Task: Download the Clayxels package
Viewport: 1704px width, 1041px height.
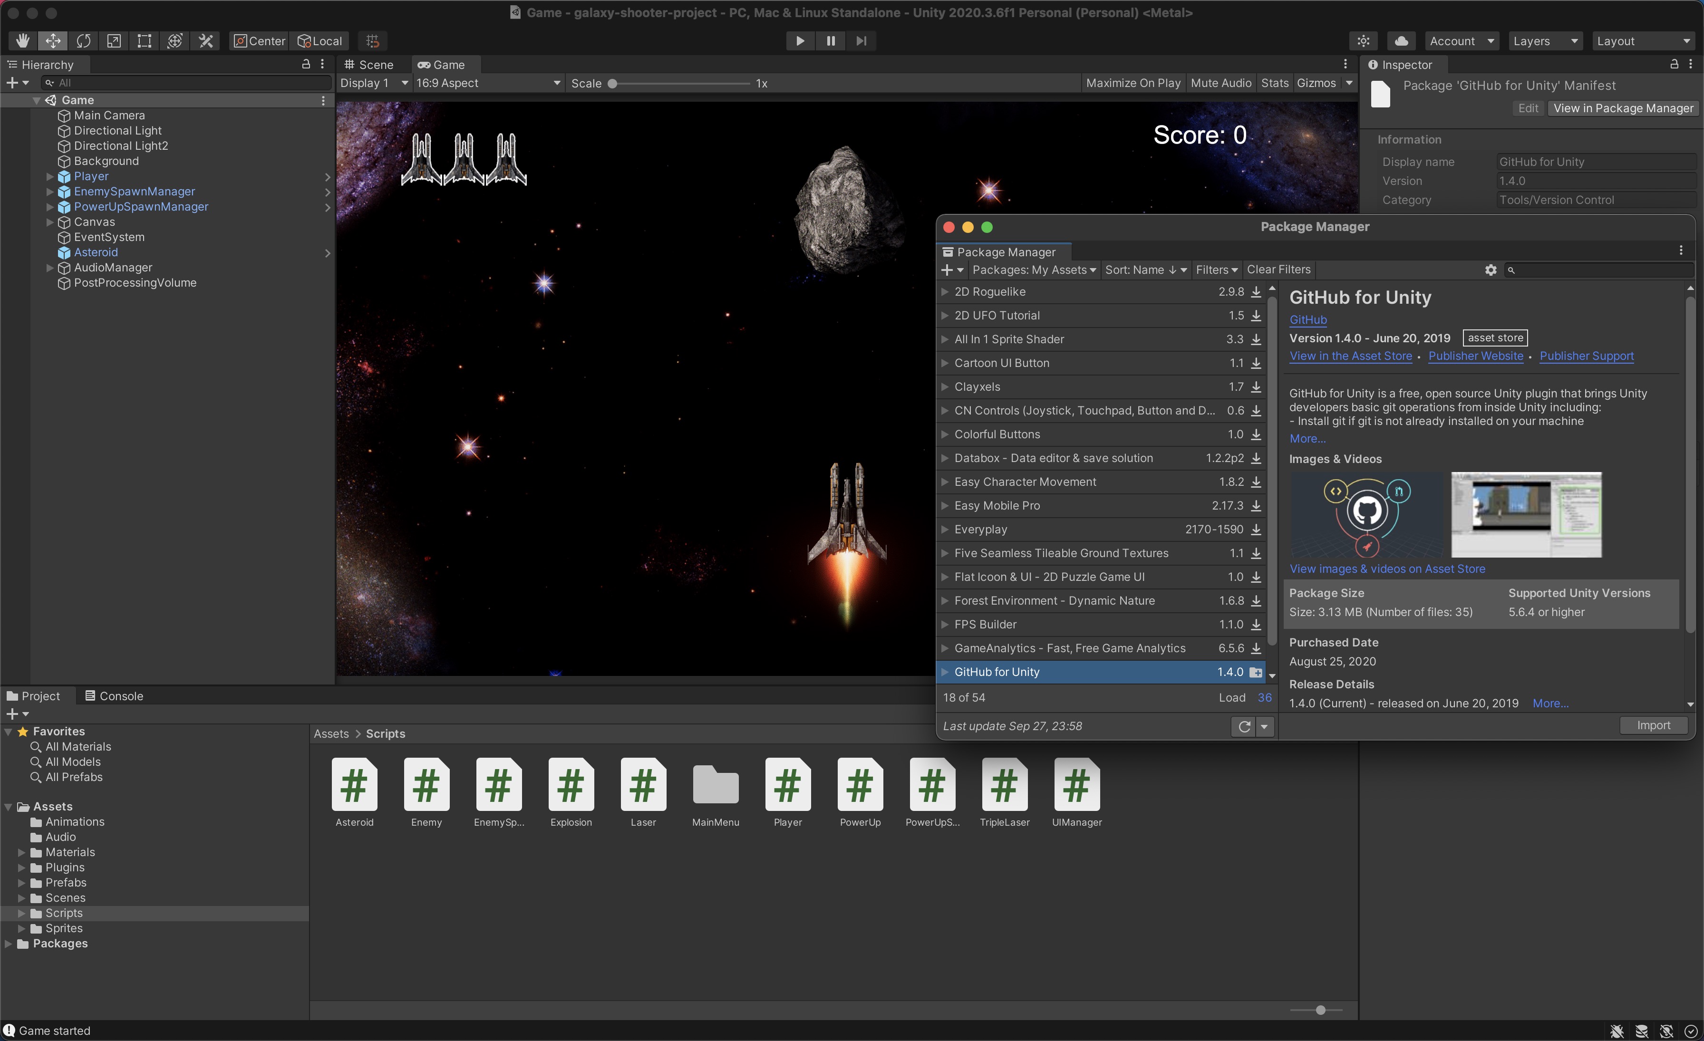Action: [1256, 387]
